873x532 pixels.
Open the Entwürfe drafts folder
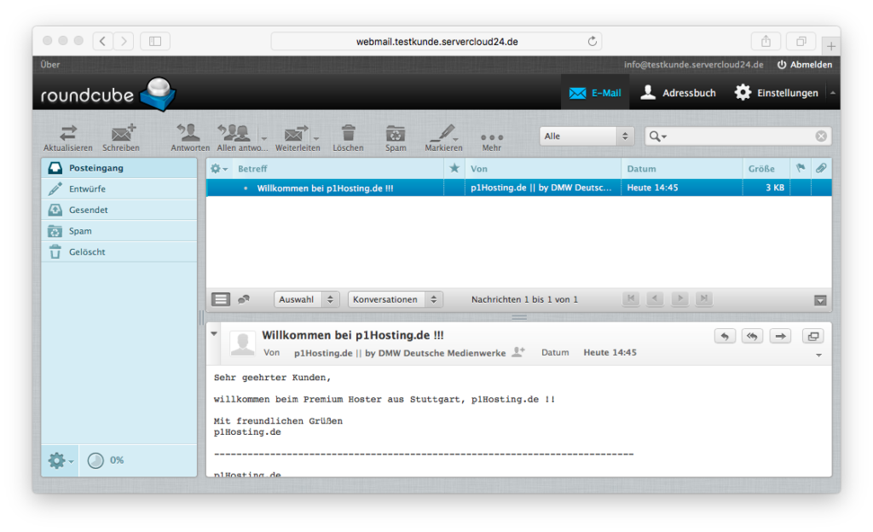point(88,189)
